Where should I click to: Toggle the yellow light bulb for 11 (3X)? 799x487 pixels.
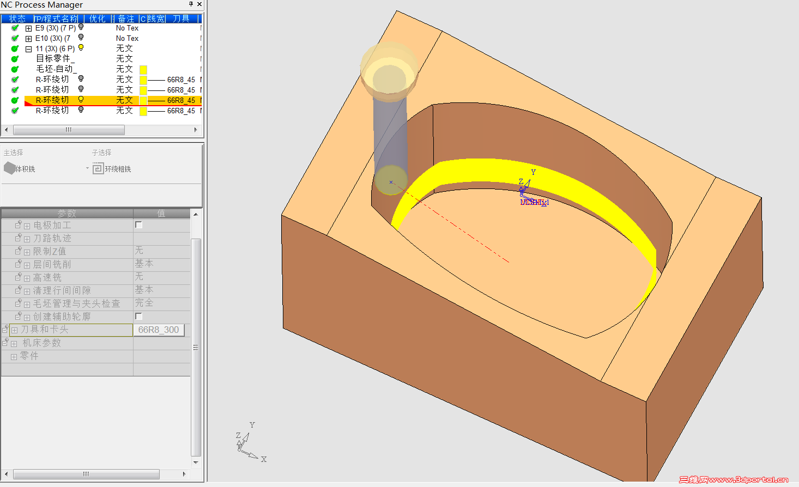pos(81,48)
